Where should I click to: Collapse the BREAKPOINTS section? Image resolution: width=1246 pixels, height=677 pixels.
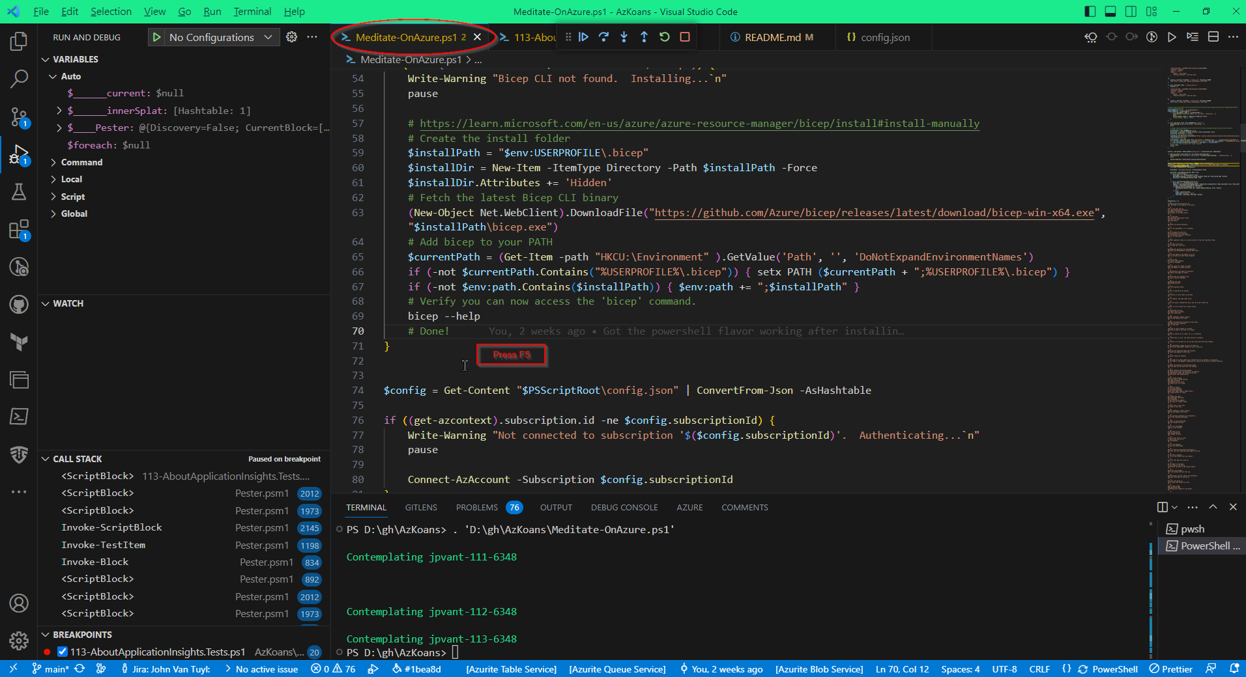click(82, 635)
